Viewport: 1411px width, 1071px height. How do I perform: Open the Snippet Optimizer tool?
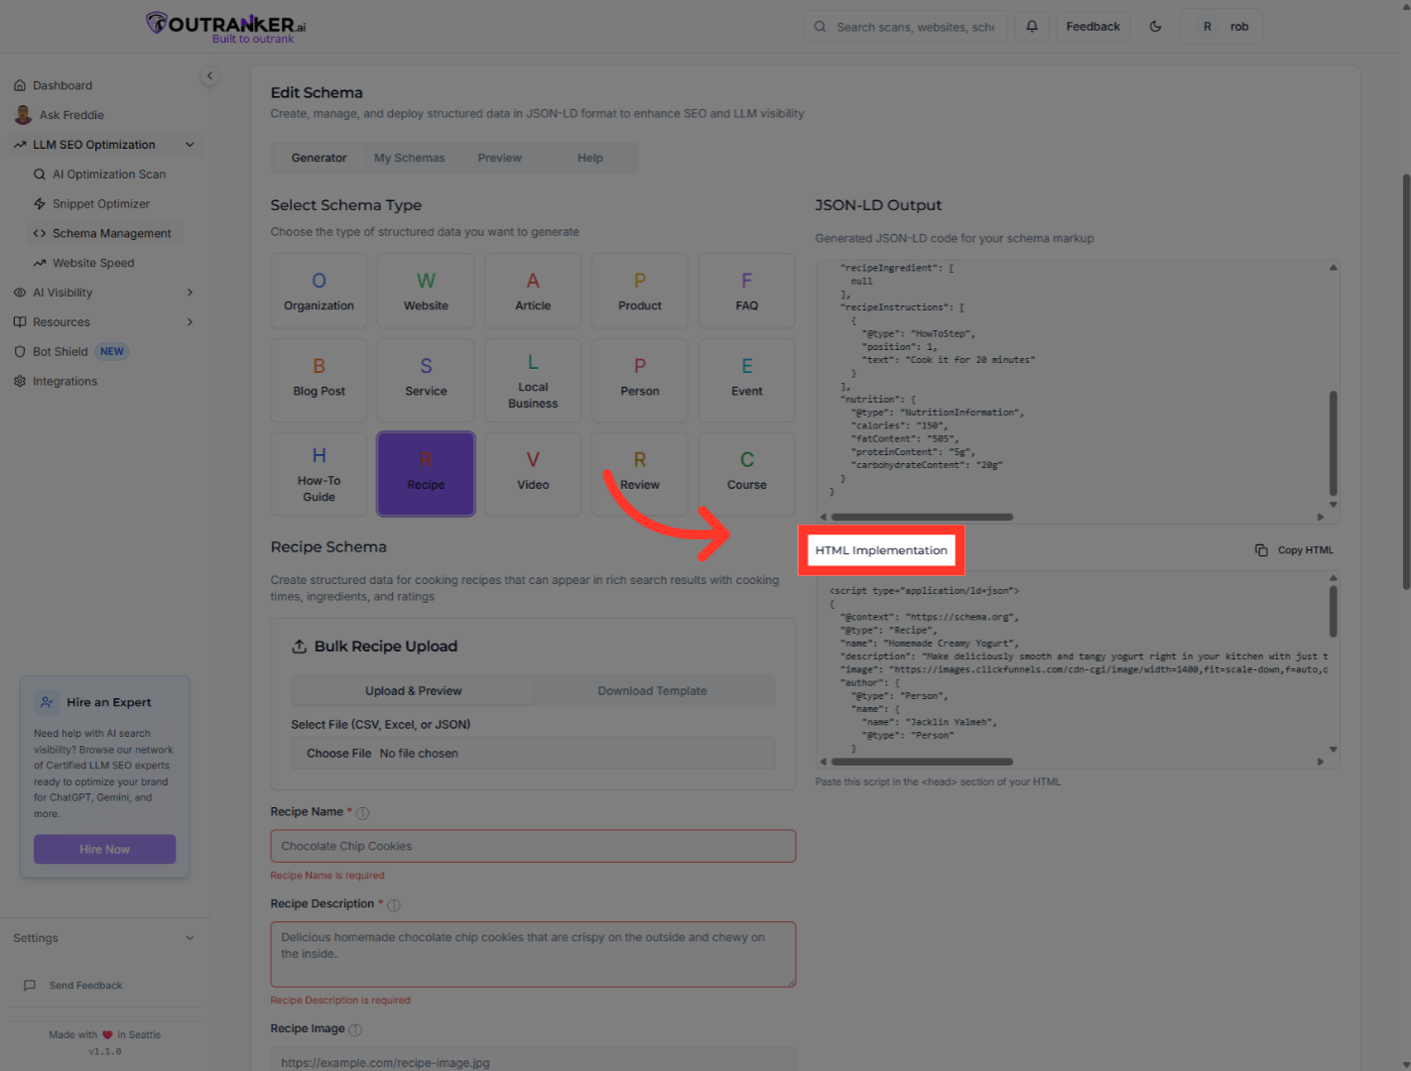(101, 203)
